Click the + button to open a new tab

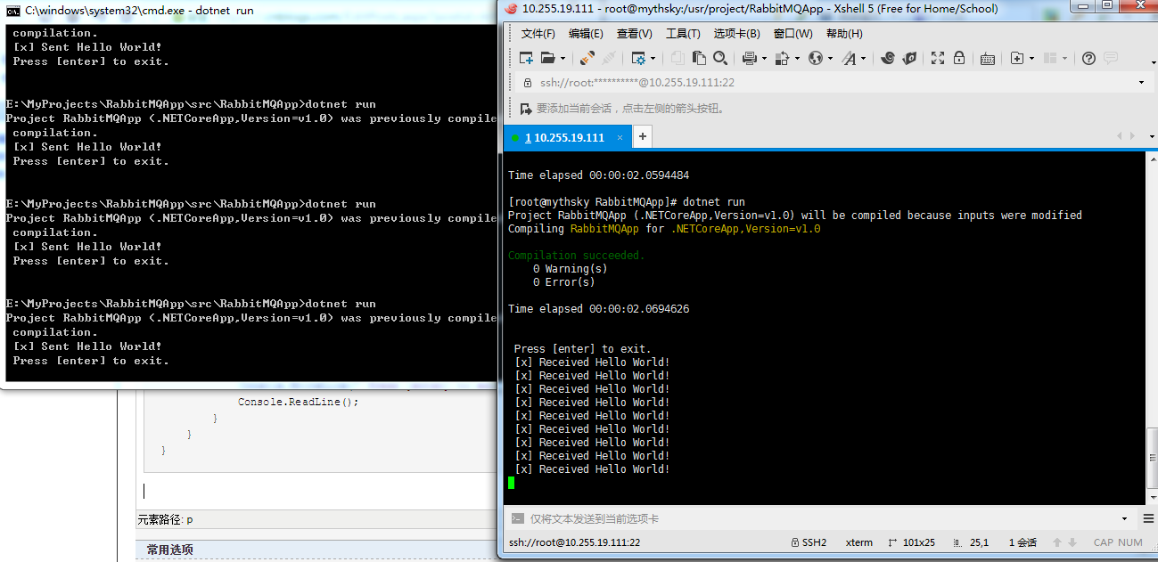641,136
